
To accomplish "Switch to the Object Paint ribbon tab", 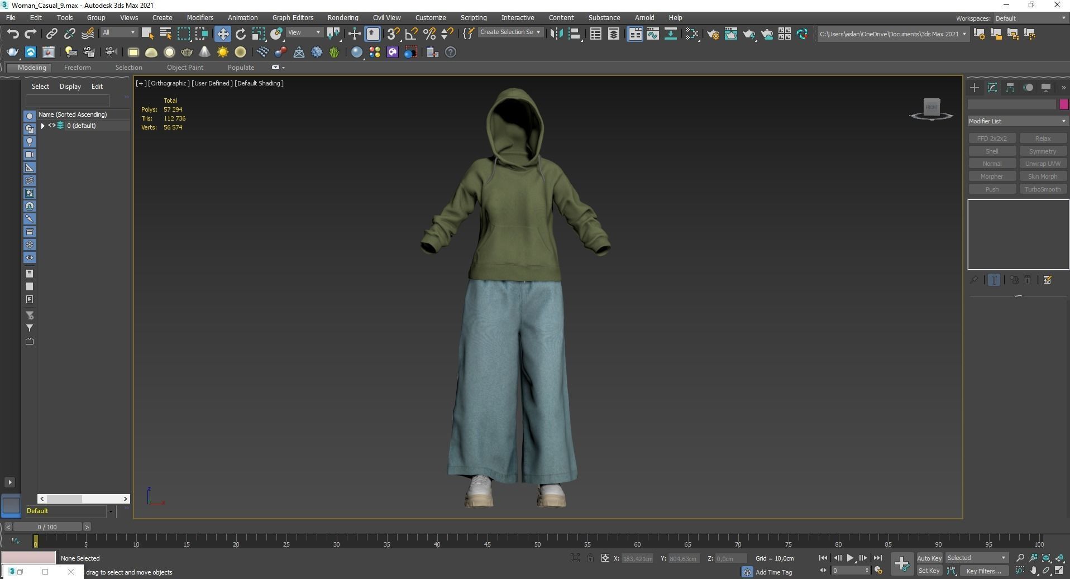I will pyautogui.click(x=185, y=68).
